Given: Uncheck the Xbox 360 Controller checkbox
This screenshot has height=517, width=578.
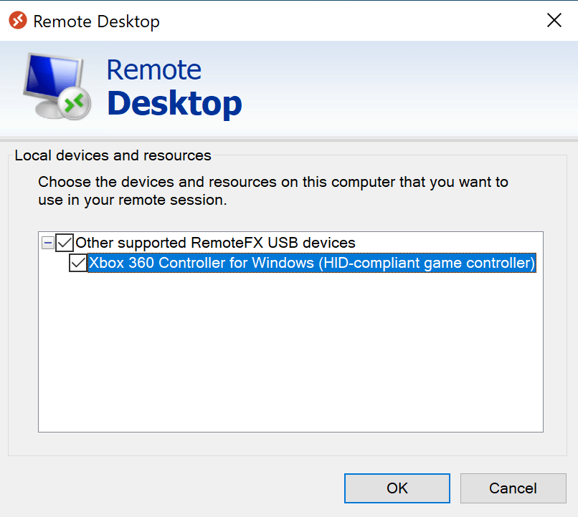Looking at the screenshot, I should click(x=77, y=263).
